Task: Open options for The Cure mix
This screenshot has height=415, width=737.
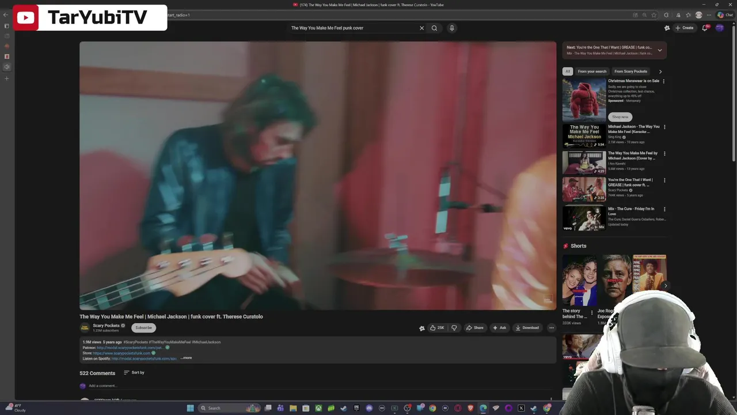Action: point(664,209)
